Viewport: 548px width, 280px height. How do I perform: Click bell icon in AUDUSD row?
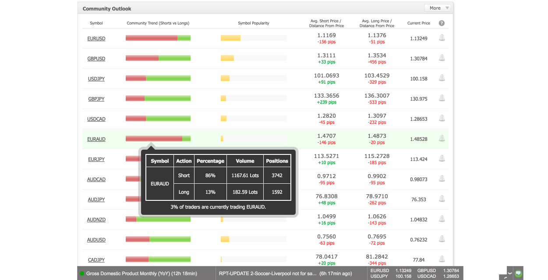coord(442,239)
